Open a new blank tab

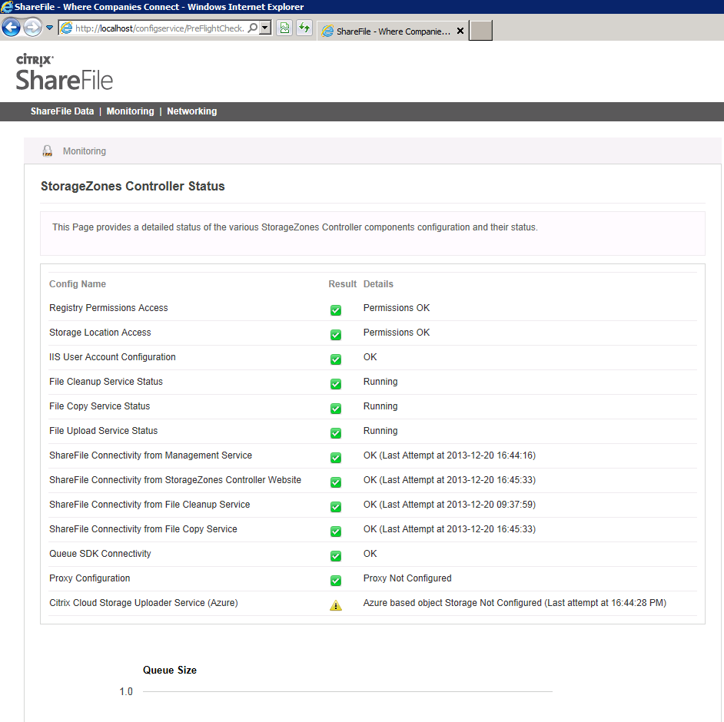coord(480,31)
